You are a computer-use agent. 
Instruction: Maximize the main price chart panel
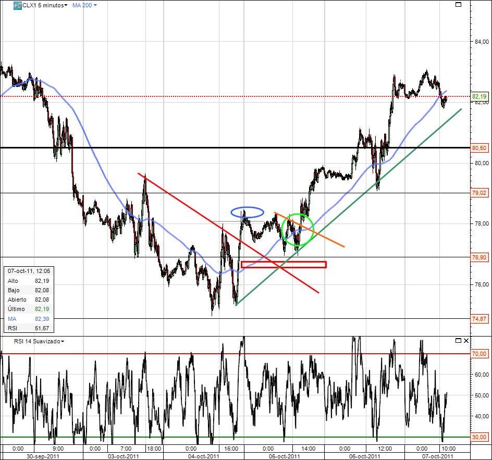459,4
